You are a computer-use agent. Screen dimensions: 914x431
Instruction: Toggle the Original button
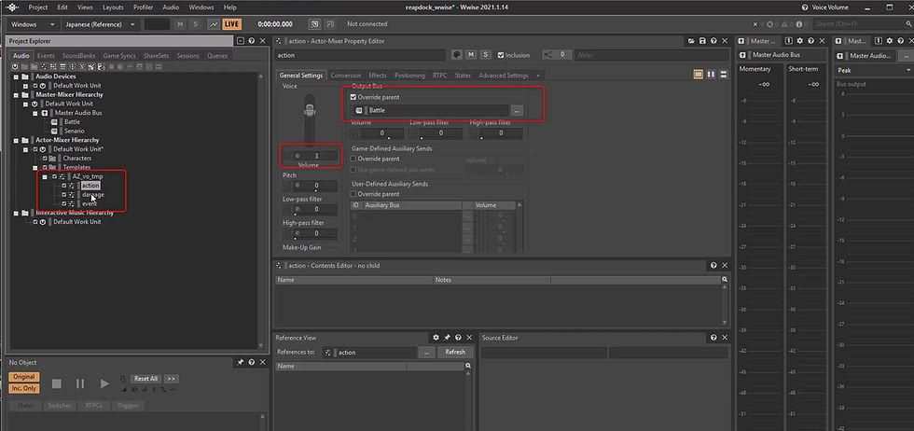24,377
